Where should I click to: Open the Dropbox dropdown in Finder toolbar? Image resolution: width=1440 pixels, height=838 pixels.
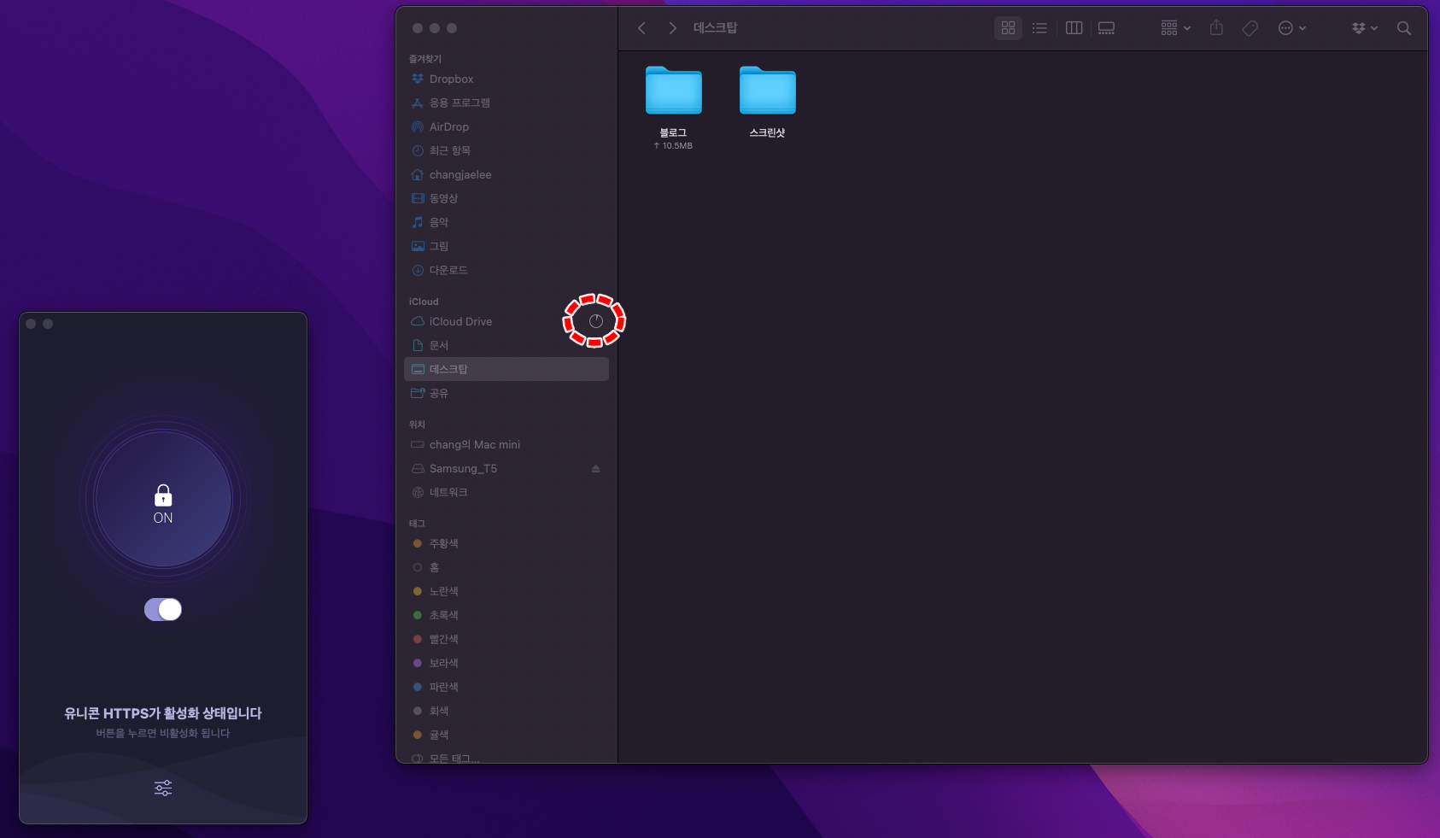pyautogui.click(x=1365, y=28)
